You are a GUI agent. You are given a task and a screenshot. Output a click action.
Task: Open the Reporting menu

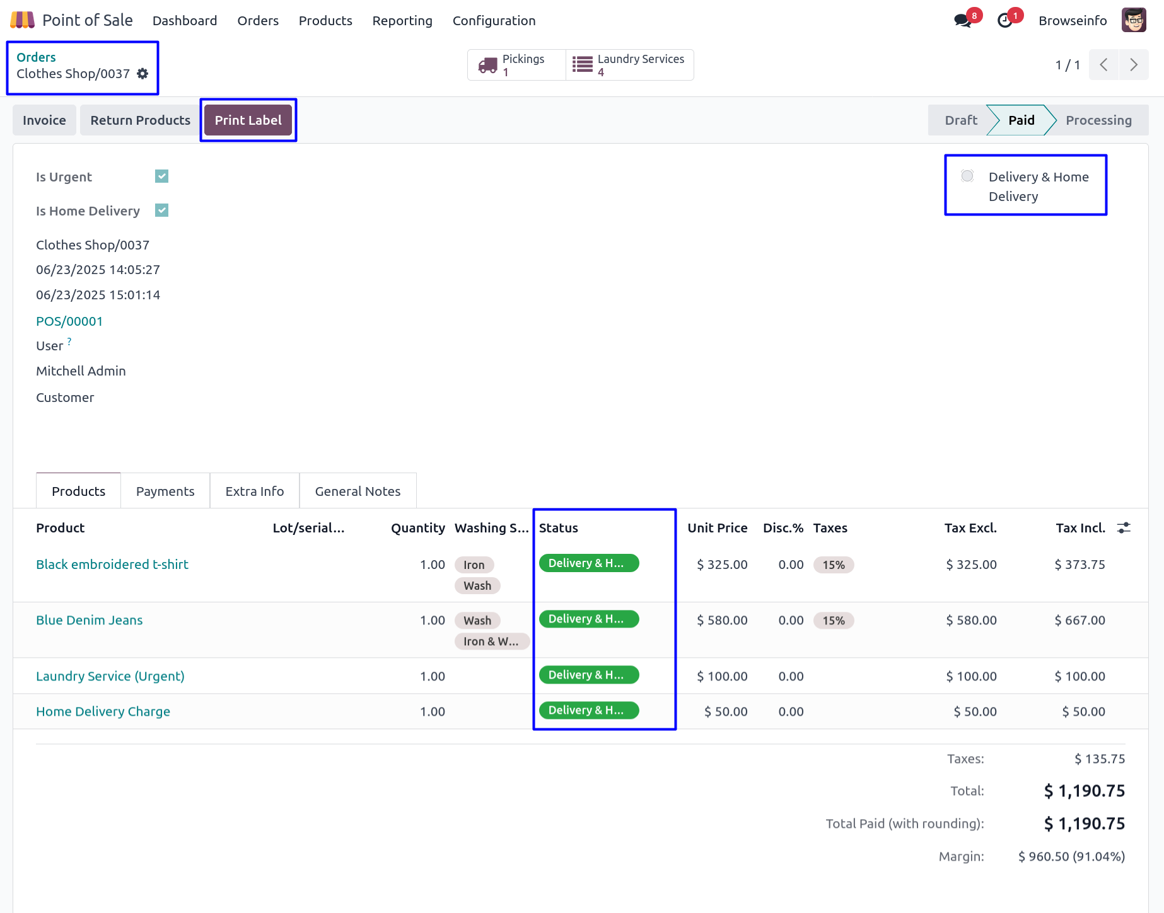pyautogui.click(x=402, y=21)
